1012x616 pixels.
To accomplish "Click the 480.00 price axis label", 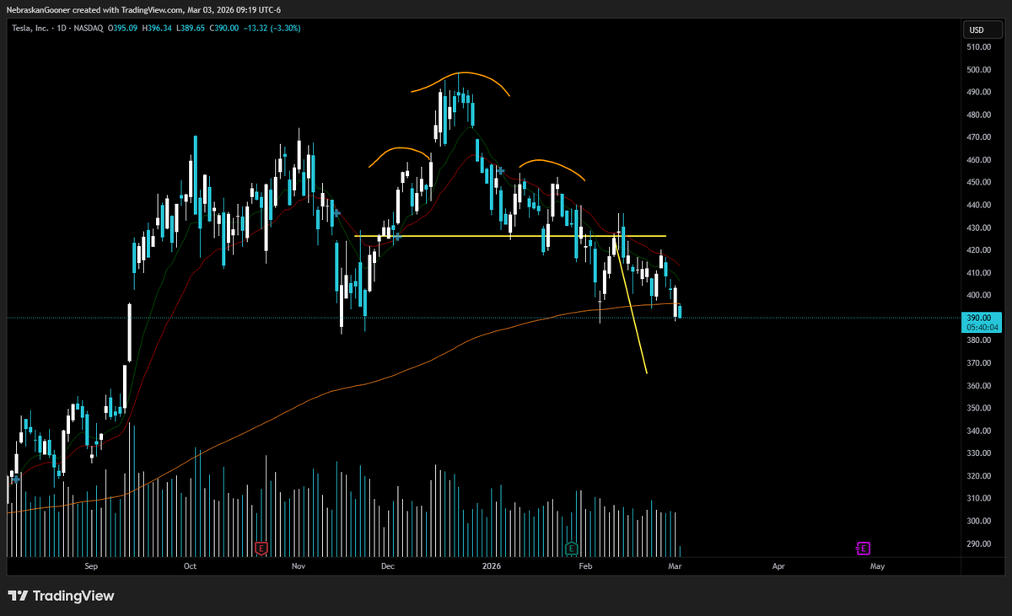I will pos(978,115).
